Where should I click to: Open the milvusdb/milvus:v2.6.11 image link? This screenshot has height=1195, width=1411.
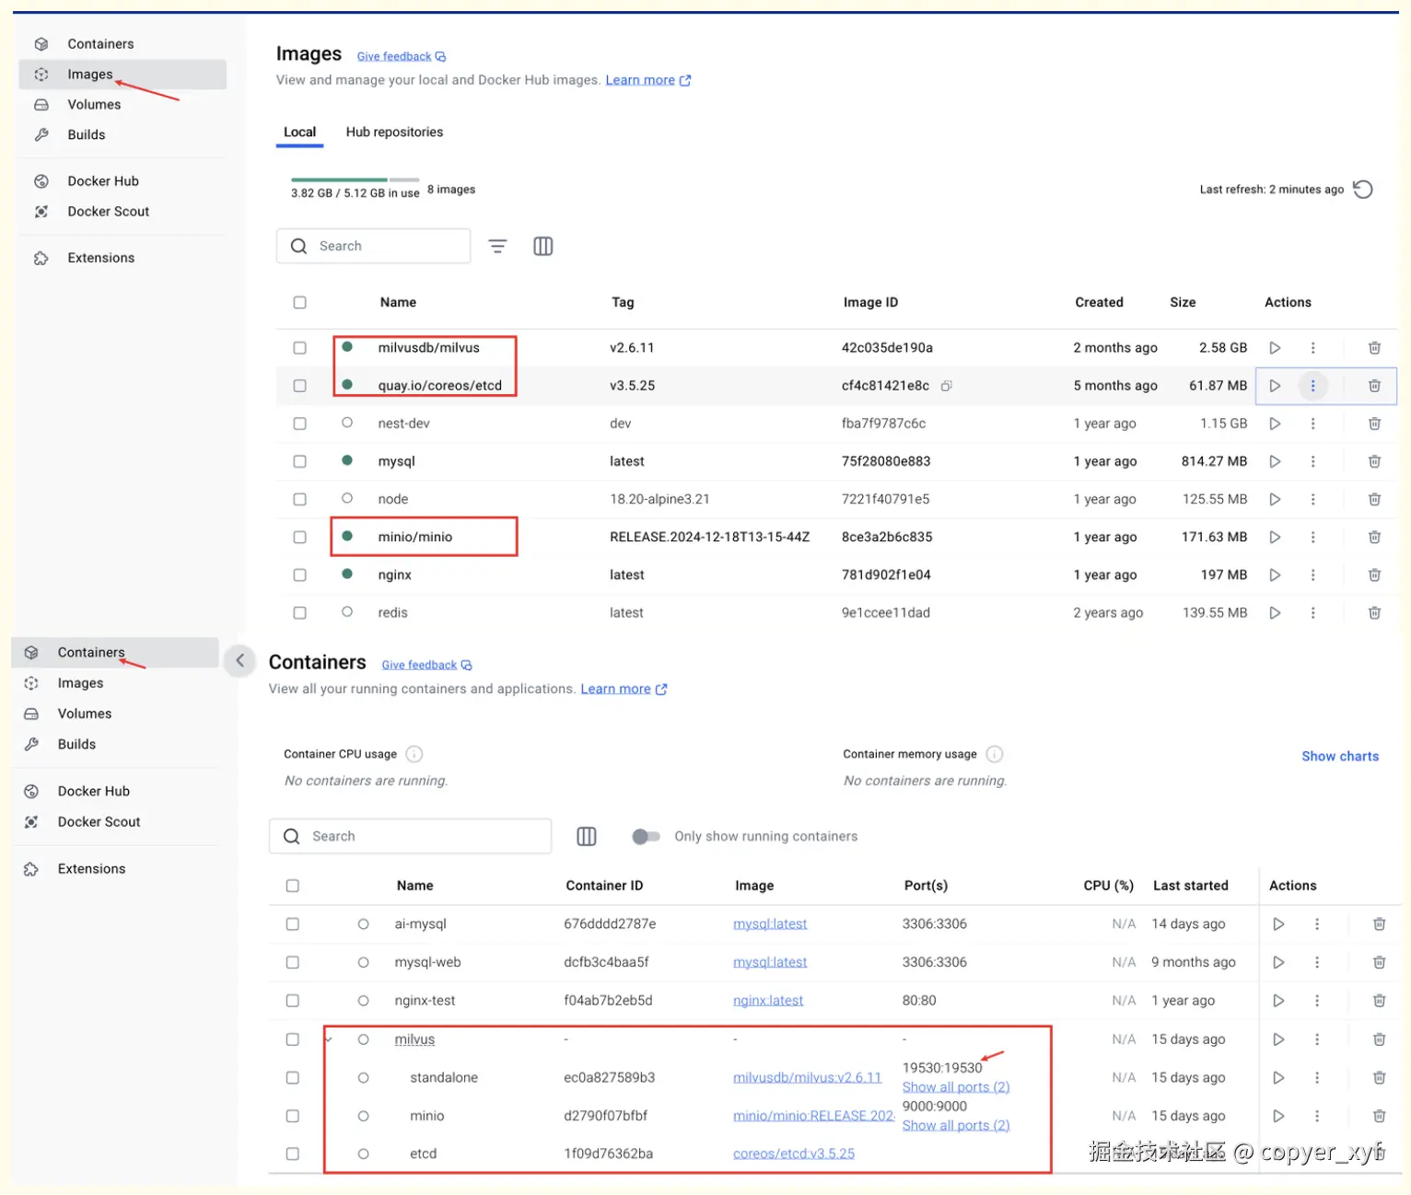pyautogui.click(x=807, y=1077)
